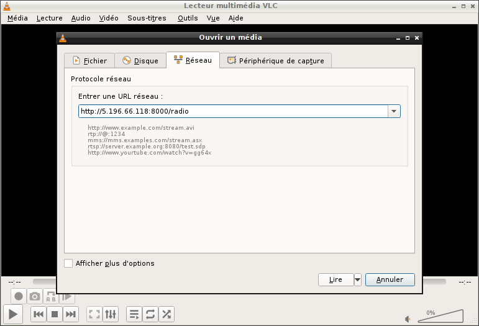Minimize the Ouvrir un média dialog

tap(398, 38)
